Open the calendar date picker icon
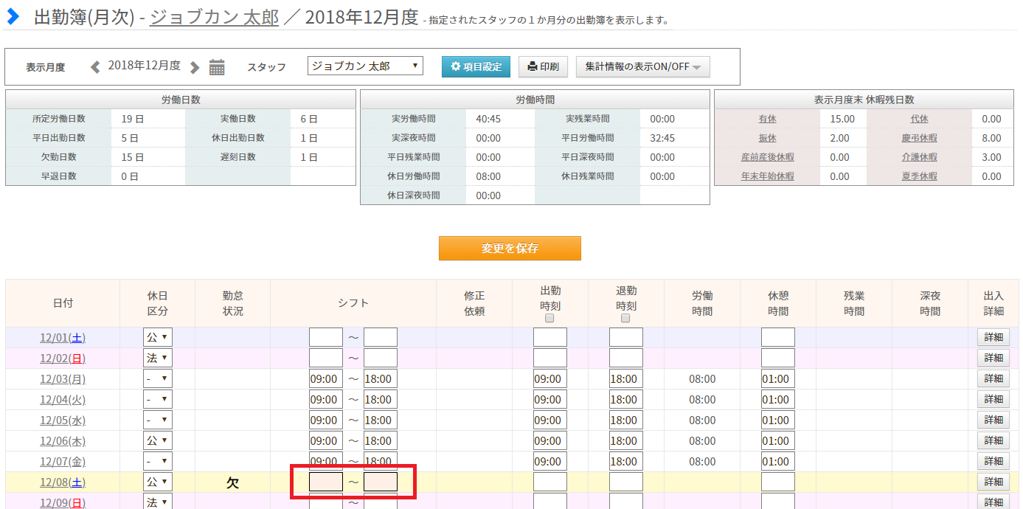 coord(217,67)
